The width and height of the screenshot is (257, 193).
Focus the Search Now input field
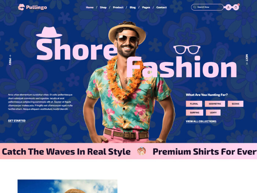(x=207, y=7)
